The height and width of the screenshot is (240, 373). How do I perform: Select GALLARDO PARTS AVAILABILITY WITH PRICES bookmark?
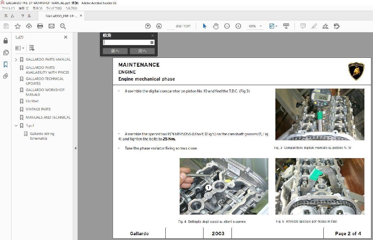click(x=47, y=70)
